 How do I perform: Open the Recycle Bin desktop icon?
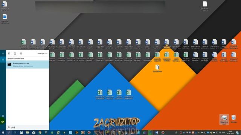233,119
